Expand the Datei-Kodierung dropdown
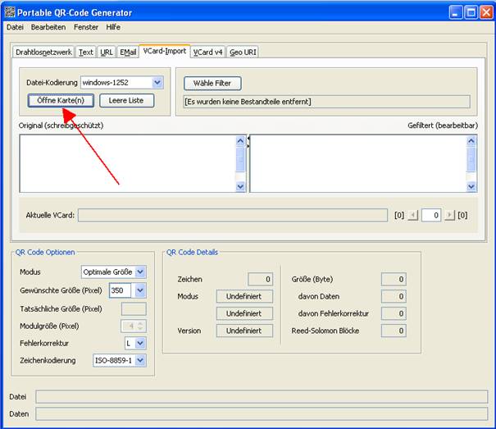 tap(157, 83)
